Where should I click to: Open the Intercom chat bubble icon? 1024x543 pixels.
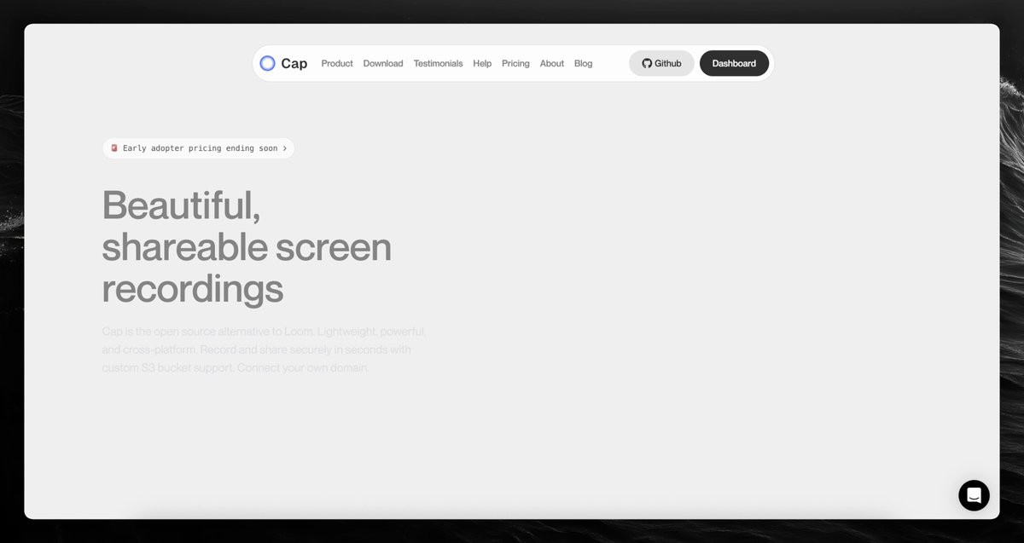pos(974,495)
